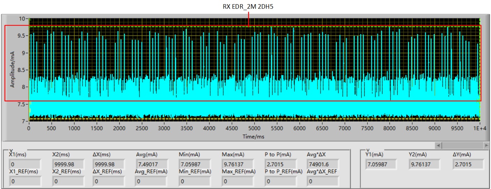The image size is (491, 189).
Task: Select the Y2(mA) value field
Action: tap(424, 164)
